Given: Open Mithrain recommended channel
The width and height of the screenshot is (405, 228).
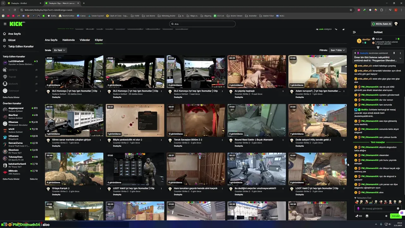Looking at the screenshot, I should click(x=20, y=172).
